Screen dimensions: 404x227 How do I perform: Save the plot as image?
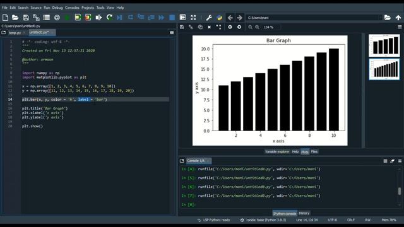(182, 27)
